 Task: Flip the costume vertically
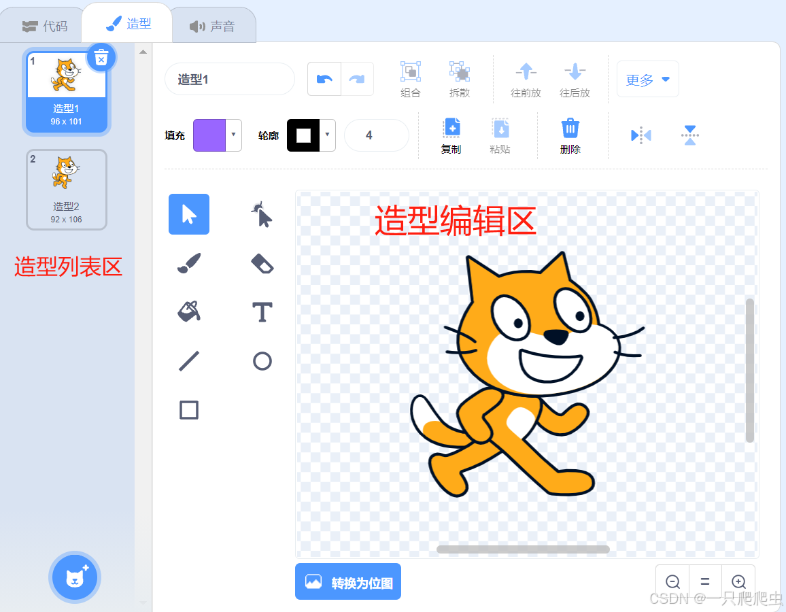(689, 135)
